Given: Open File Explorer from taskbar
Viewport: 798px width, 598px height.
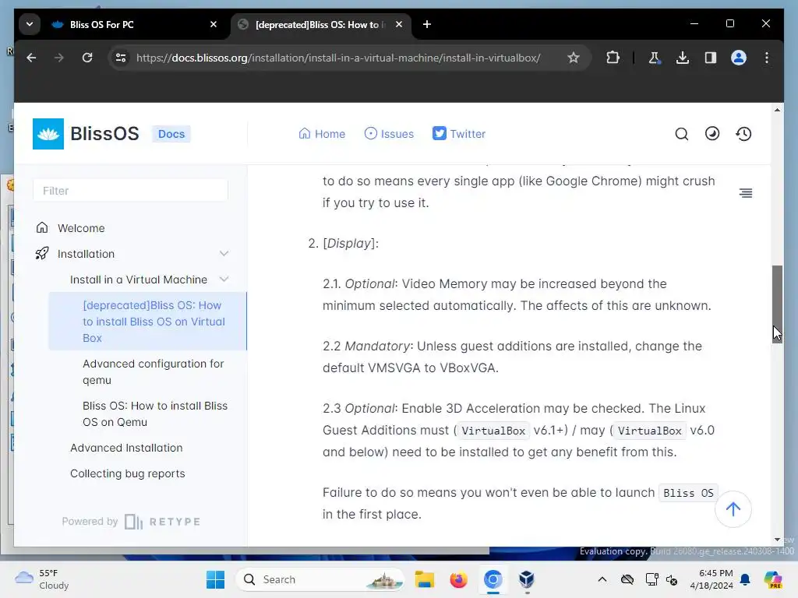Looking at the screenshot, I should click(x=425, y=579).
